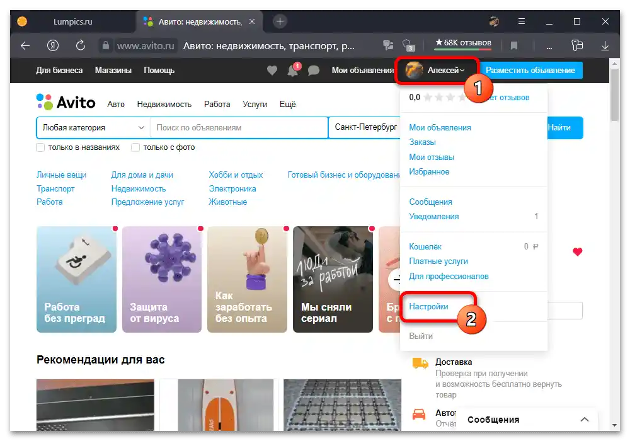Open favorites via the heart icon in header
630x441 pixels.
point(272,71)
